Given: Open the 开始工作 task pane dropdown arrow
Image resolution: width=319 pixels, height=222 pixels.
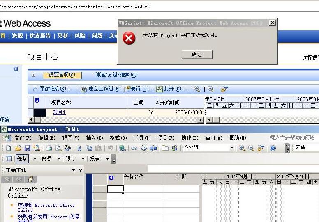Looking at the screenshot, I should coord(74,170).
